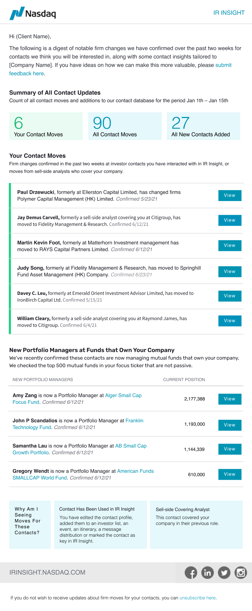Select the 90 All Contact Moves tile

125,126
